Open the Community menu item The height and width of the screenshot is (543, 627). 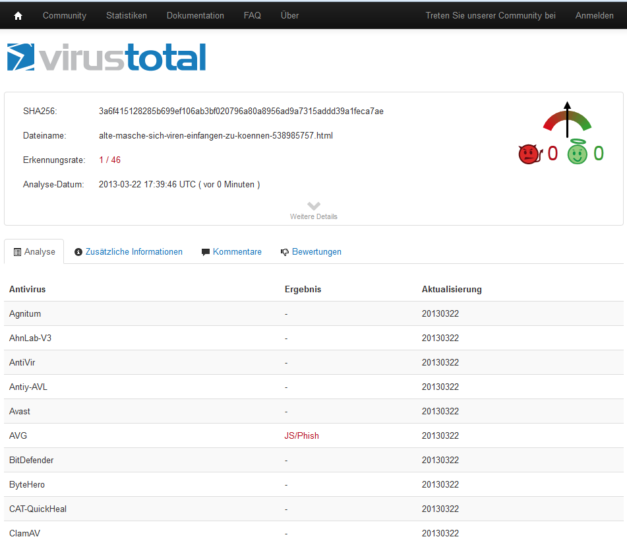pos(65,16)
